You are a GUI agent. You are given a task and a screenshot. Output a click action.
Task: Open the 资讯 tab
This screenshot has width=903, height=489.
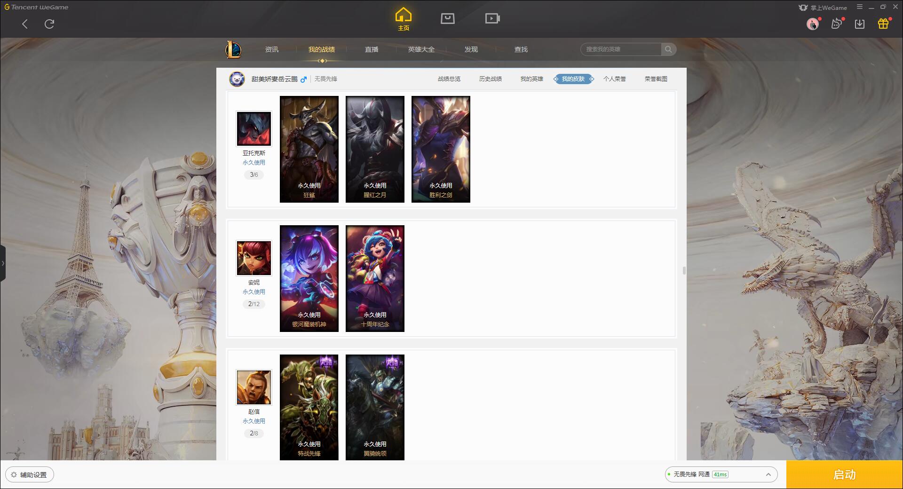[x=272, y=49]
